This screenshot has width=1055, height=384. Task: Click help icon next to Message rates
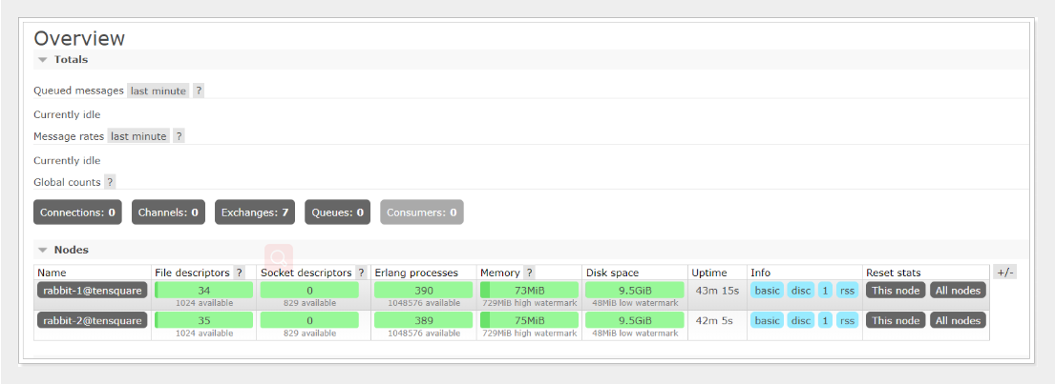(179, 136)
